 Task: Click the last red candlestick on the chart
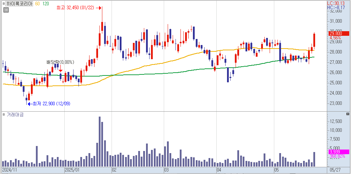pyautogui.click(x=314, y=40)
